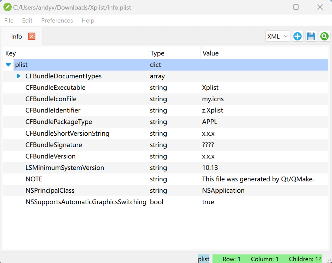Select the CFBundlePackageType key

(x=59, y=122)
